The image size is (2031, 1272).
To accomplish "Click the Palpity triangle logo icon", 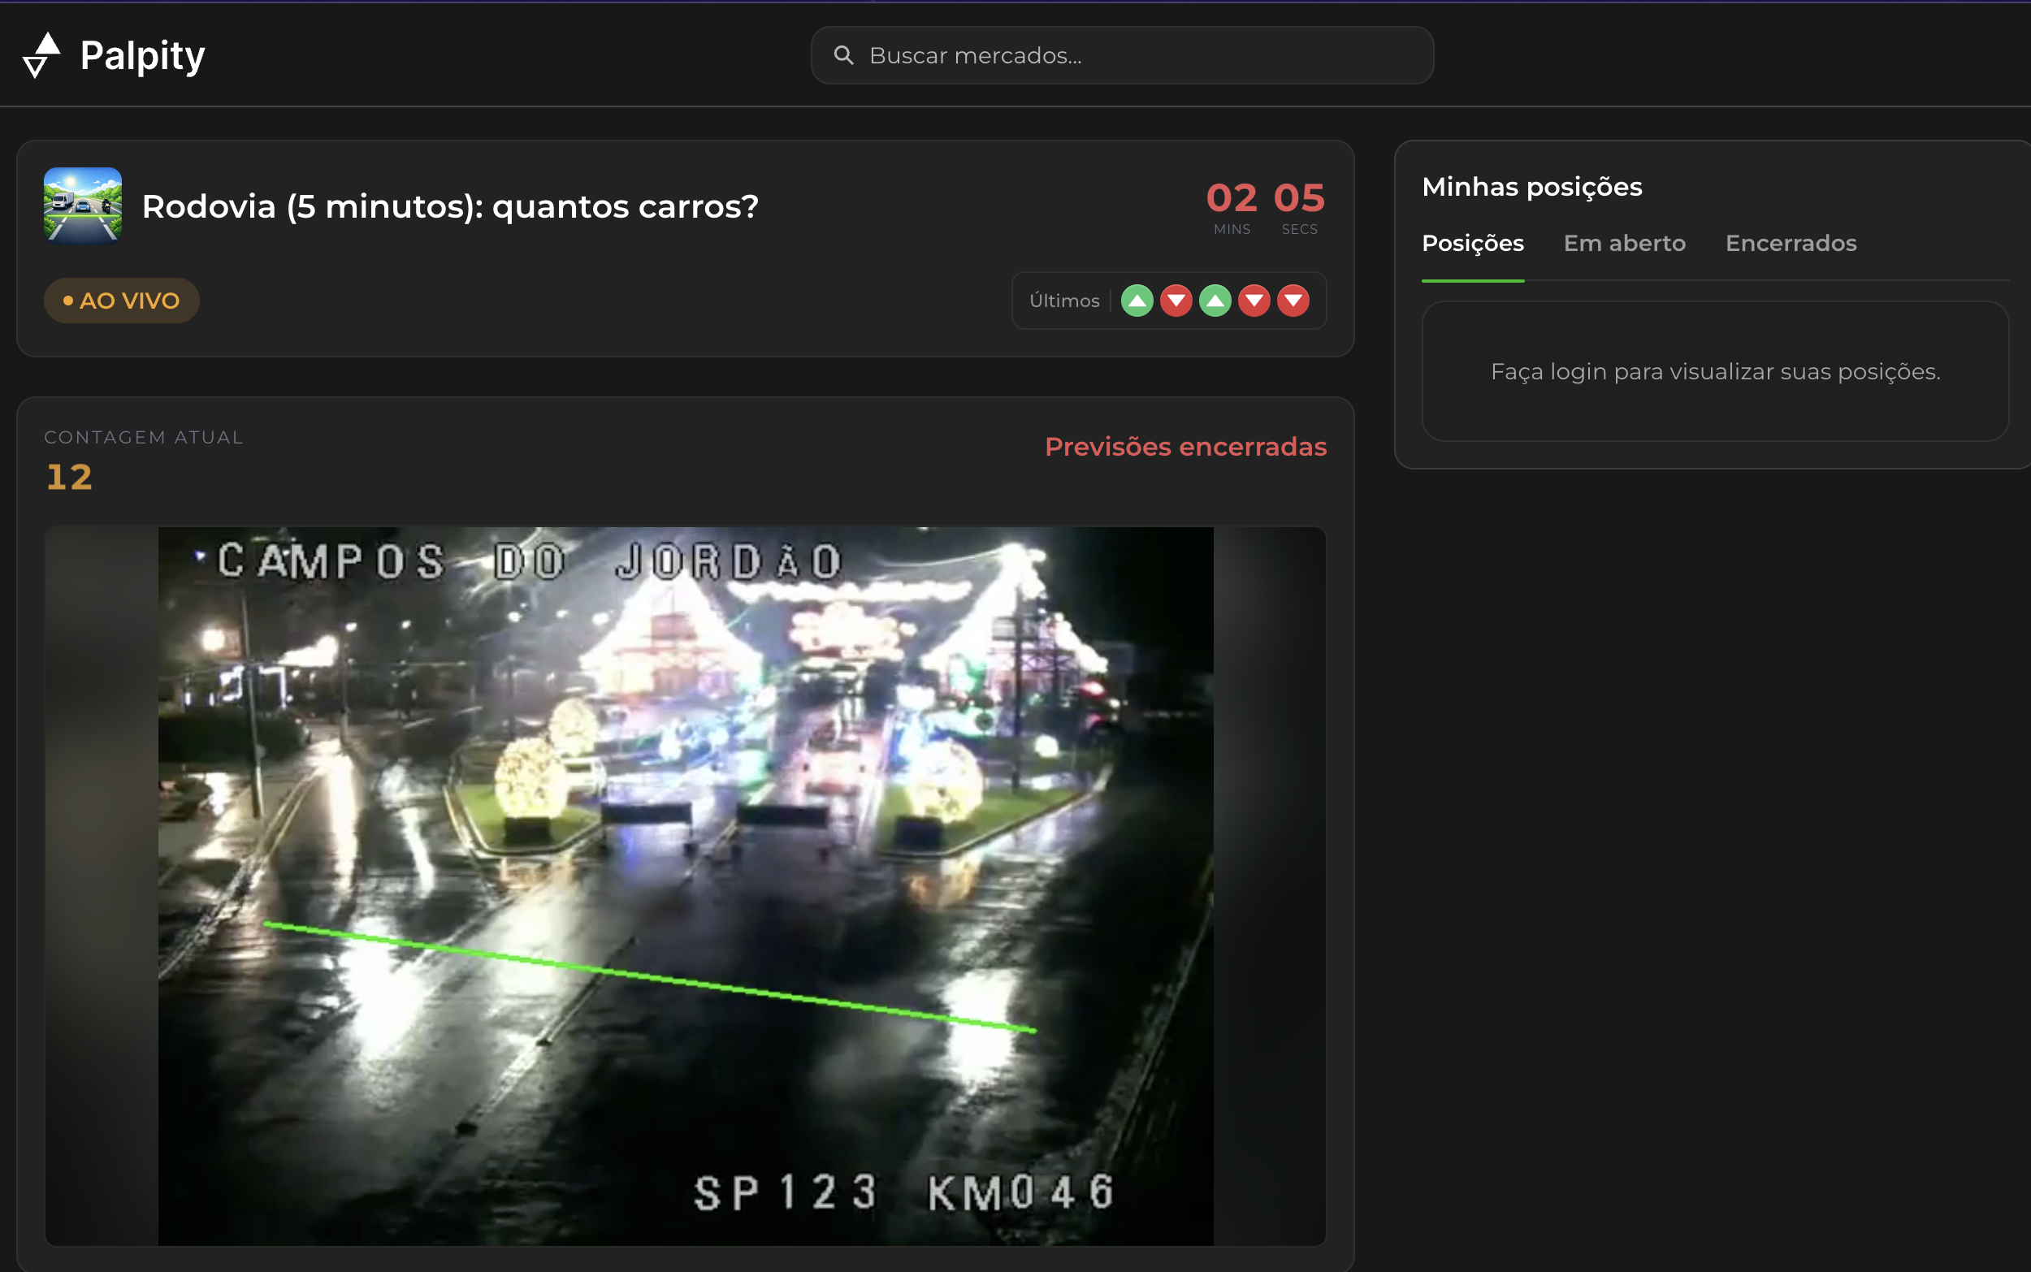I will (41, 55).
